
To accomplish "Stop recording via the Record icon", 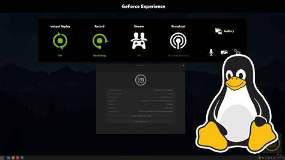I will tap(100, 41).
